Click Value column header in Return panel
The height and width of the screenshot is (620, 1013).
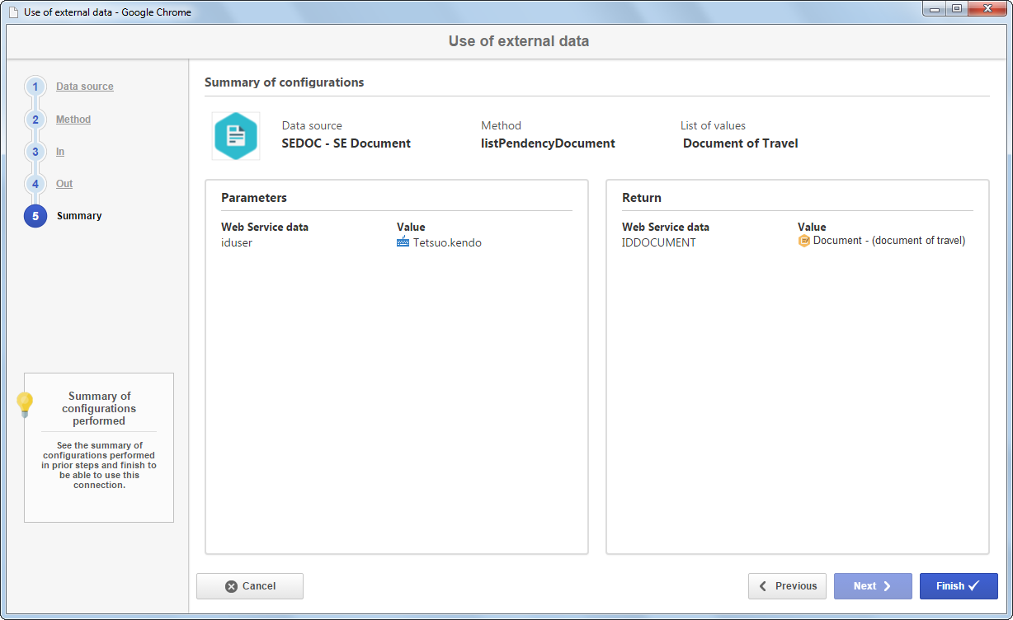click(x=812, y=227)
